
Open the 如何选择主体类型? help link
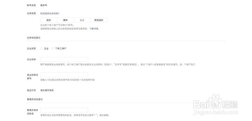coord(50,14)
